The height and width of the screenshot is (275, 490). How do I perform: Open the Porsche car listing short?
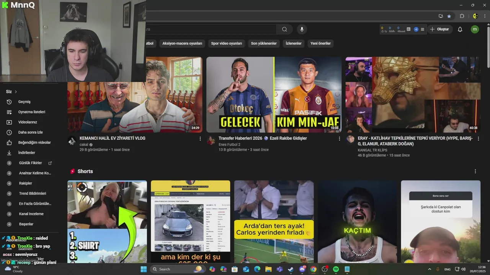click(191, 222)
